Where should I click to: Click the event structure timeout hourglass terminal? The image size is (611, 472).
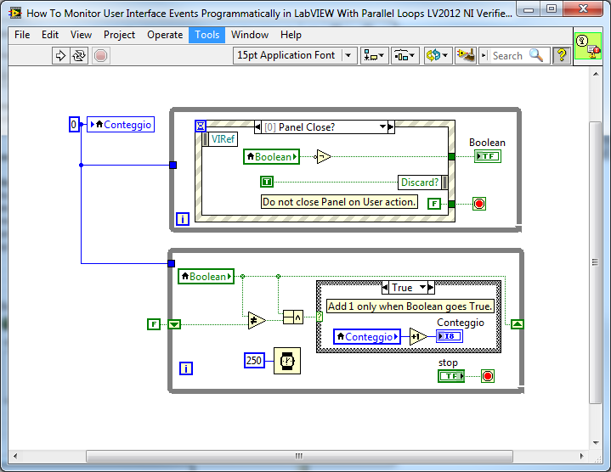[x=201, y=126]
